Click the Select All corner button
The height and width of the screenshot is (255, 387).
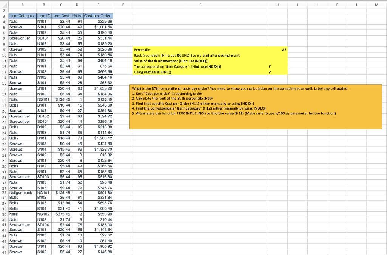[x=3, y=5]
